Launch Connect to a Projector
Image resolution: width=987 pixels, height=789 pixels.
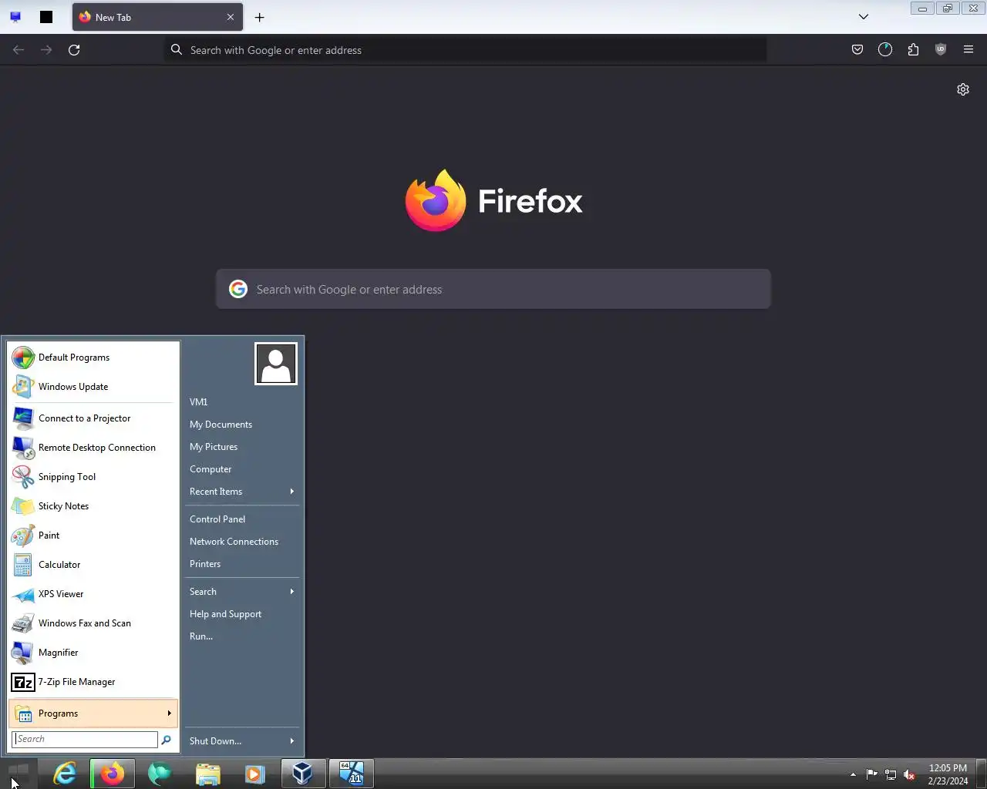pos(94,418)
